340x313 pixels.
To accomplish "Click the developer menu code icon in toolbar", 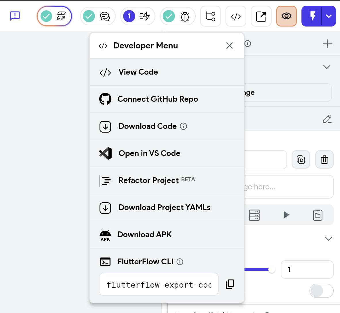I will click(x=236, y=16).
